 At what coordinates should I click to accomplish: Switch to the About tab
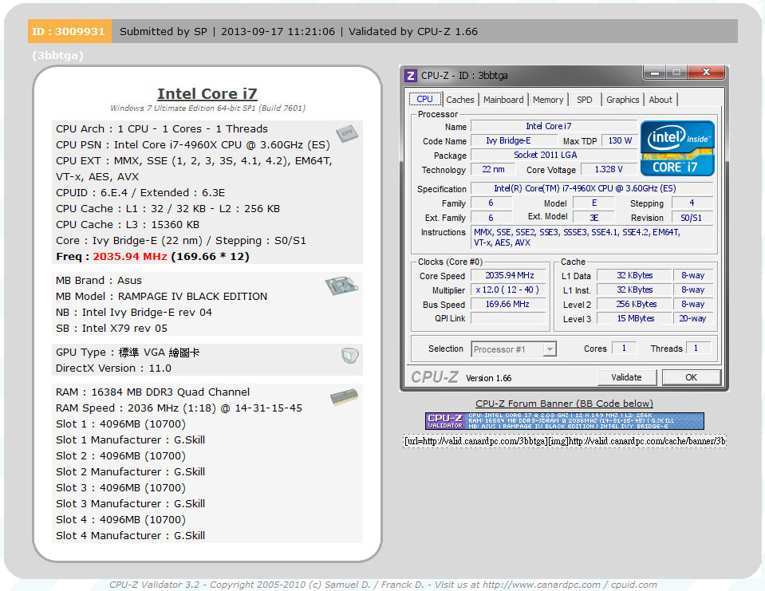tap(661, 99)
